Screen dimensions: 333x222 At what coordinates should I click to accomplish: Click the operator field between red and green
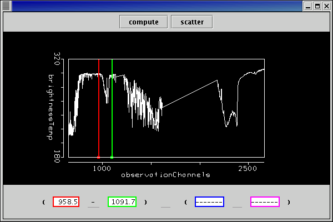tap(93, 202)
